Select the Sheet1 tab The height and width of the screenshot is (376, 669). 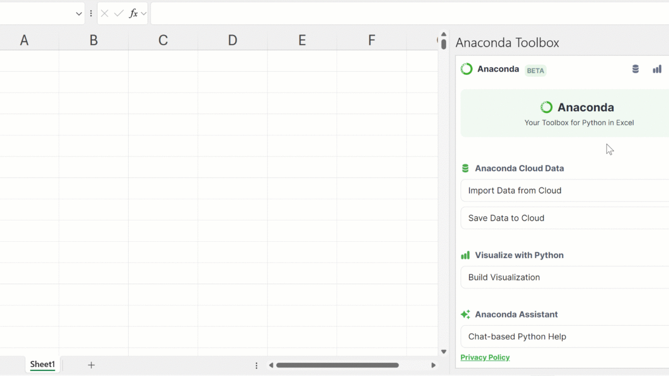[42, 365]
